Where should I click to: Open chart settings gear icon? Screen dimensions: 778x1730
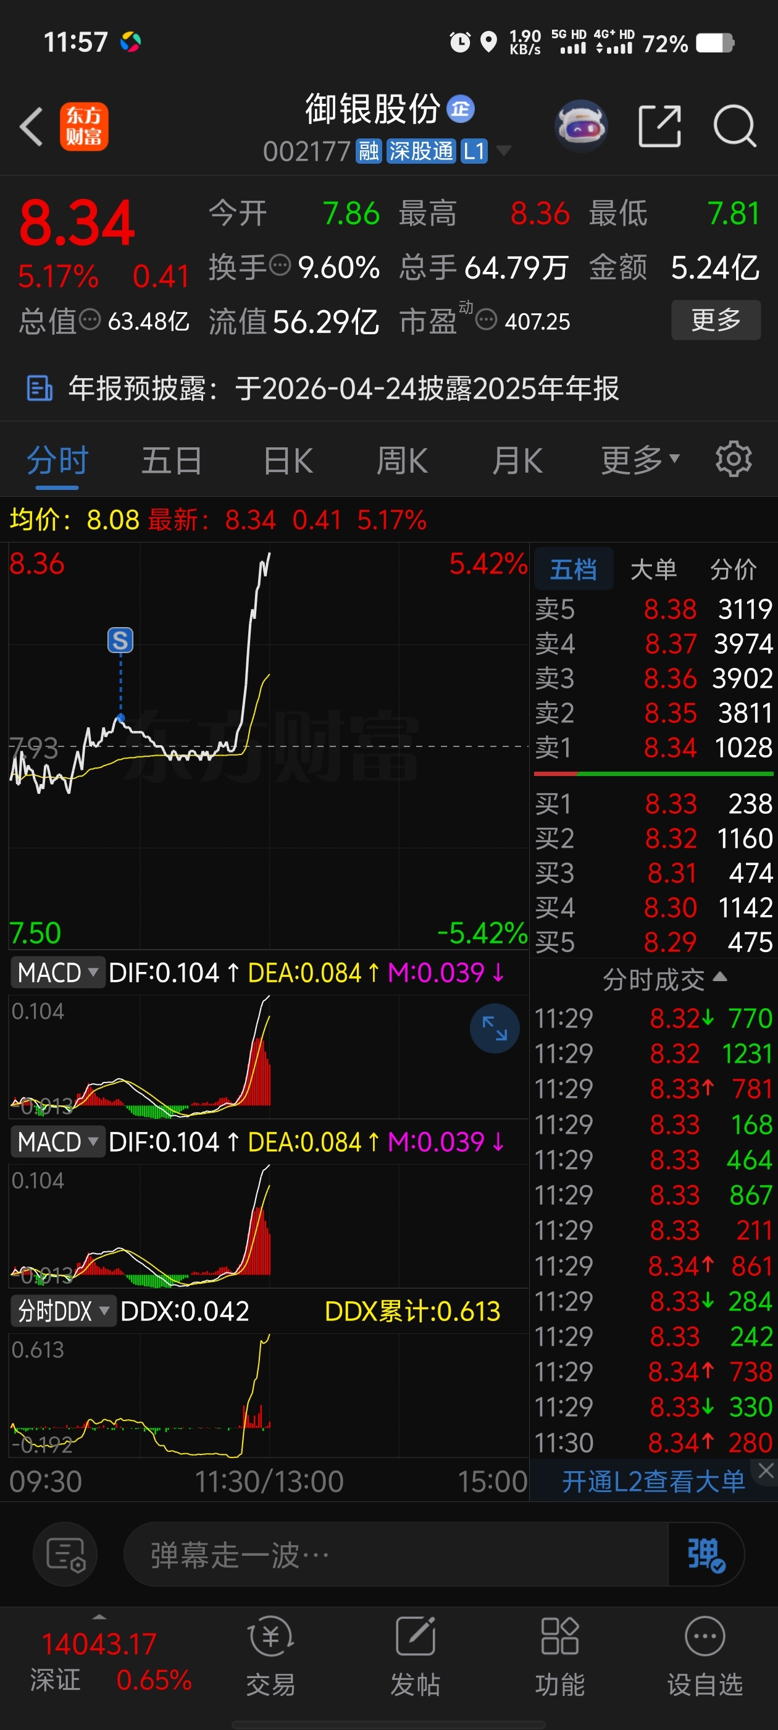point(734,459)
